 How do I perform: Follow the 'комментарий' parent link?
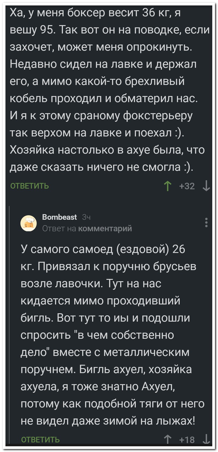point(105,228)
